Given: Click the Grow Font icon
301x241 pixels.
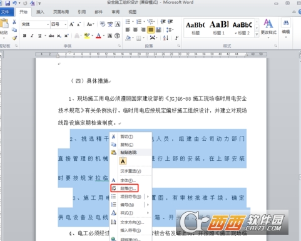Looking at the screenshot, I should click(71, 24).
